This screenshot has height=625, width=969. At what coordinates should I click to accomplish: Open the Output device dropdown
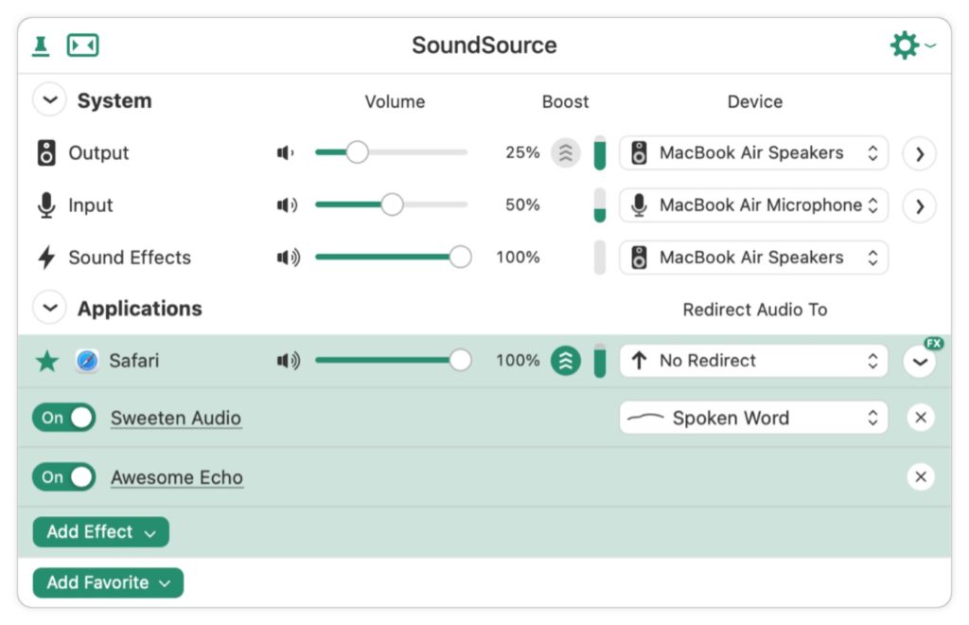click(x=753, y=152)
